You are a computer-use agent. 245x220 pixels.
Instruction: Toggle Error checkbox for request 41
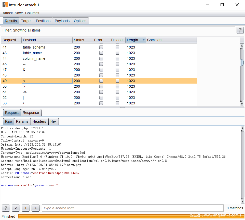(101, 47)
